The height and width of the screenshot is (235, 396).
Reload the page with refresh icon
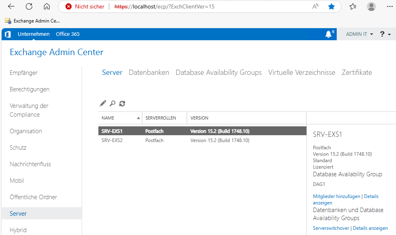coord(29,6)
